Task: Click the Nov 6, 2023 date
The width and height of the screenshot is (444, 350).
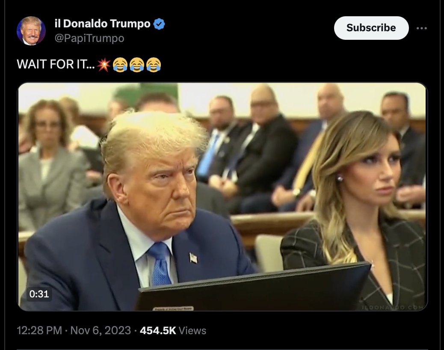Action: pyautogui.click(x=101, y=330)
